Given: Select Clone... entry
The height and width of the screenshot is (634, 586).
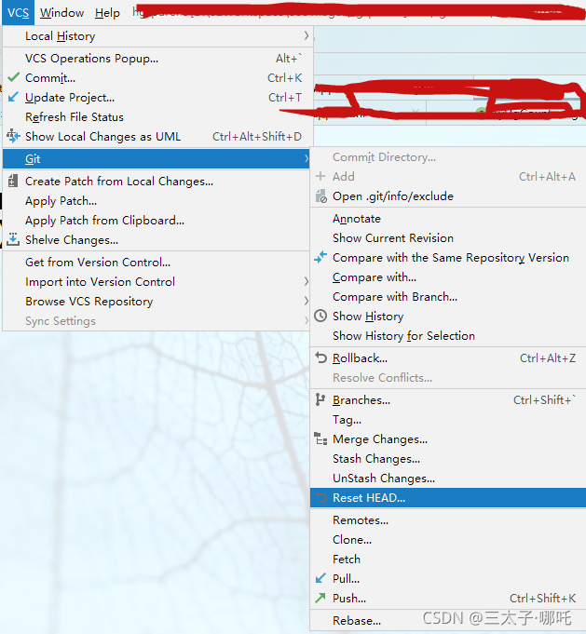Looking at the screenshot, I should (x=448, y=539).
